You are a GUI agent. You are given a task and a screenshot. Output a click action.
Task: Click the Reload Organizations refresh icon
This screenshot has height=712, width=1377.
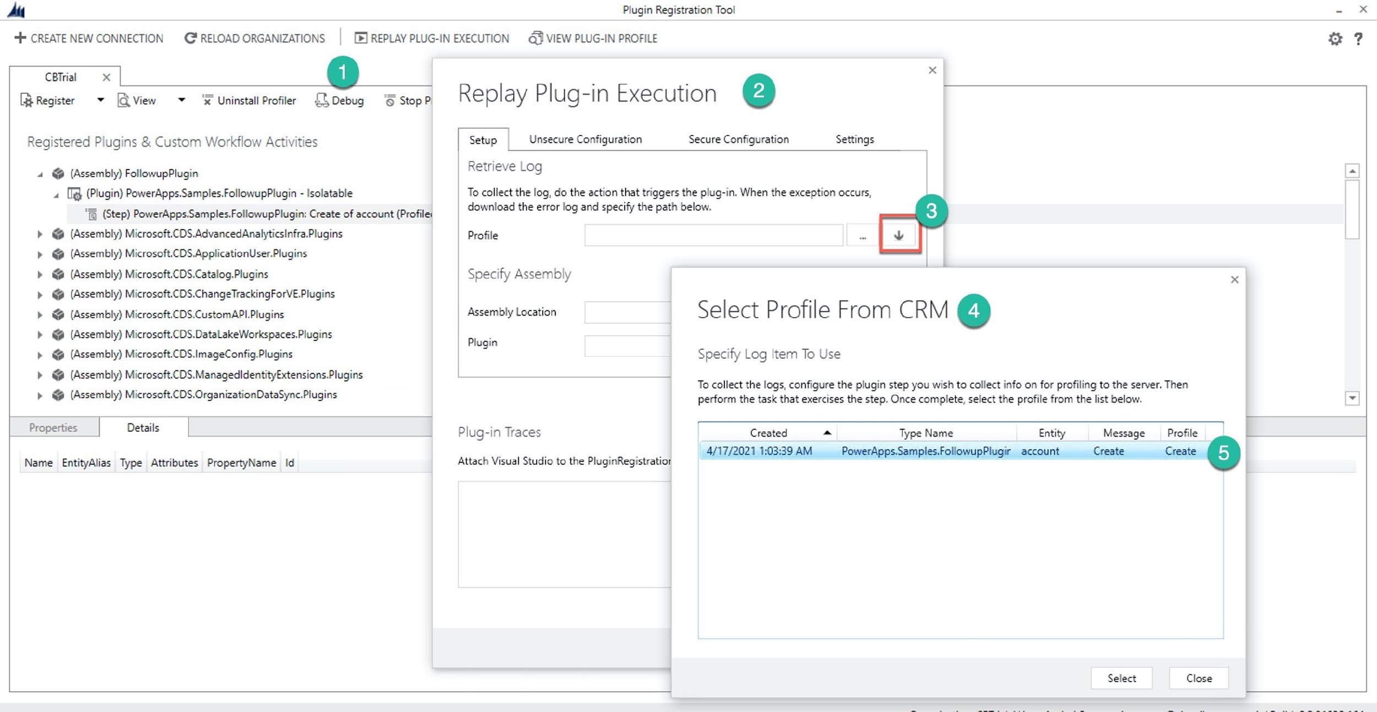coord(190,38)
